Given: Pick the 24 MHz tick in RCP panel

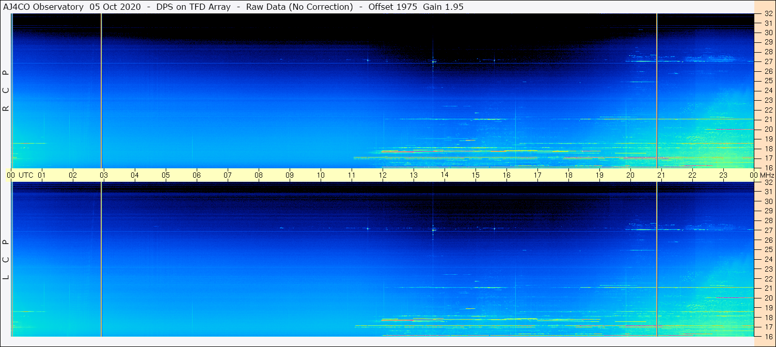Looking at the screenshot, I should coord(768,90).
